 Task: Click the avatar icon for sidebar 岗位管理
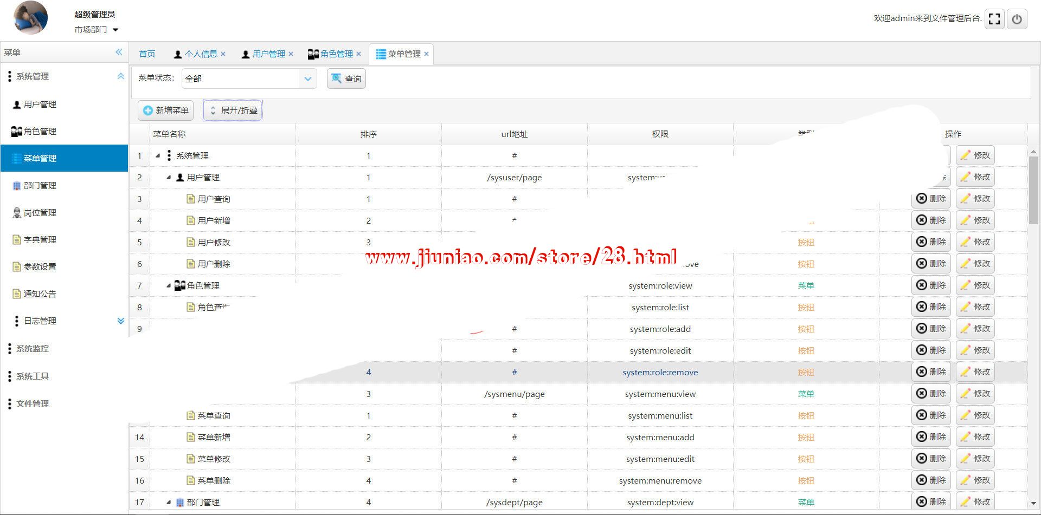(17, 213)
